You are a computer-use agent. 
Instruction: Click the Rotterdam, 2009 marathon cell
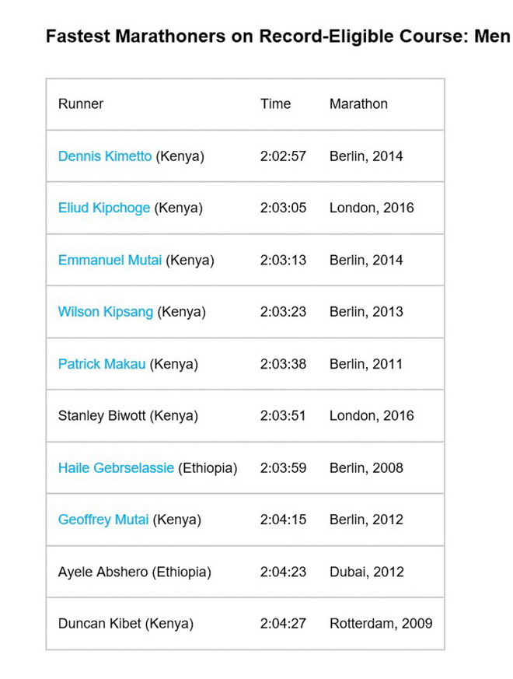[381, 624]
